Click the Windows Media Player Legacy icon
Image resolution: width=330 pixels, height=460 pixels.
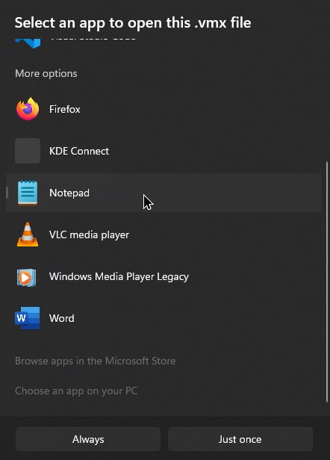pyautogui.click(x=26, y=277)
